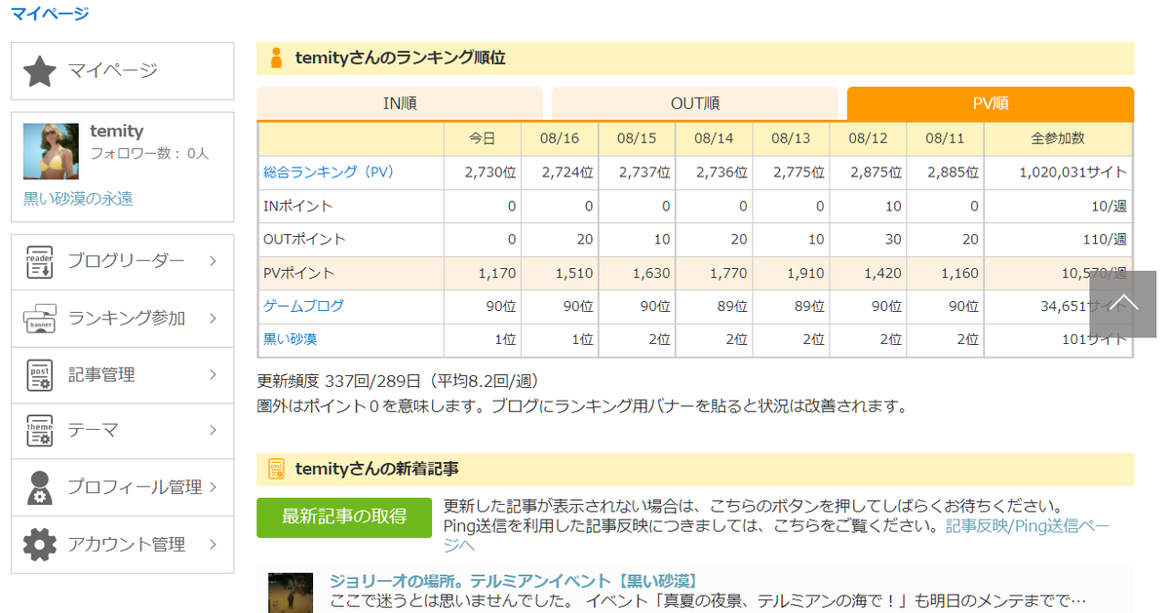Click the 今日 column header

click(483, 139)
